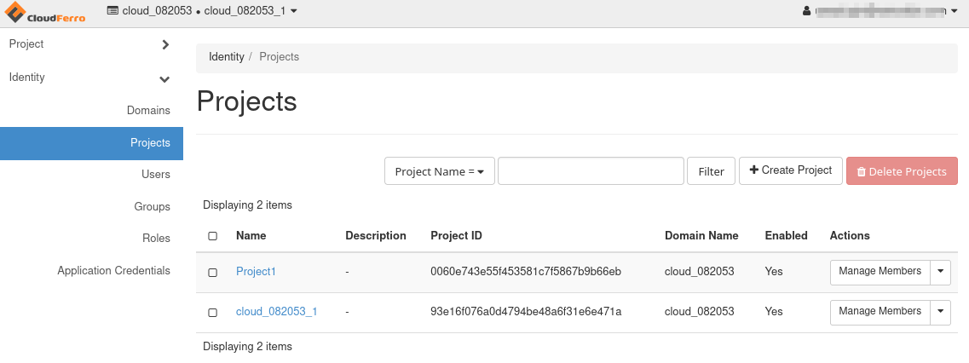969x363 pixels.
Task: Click the Projects page heading
Action: 246,101
